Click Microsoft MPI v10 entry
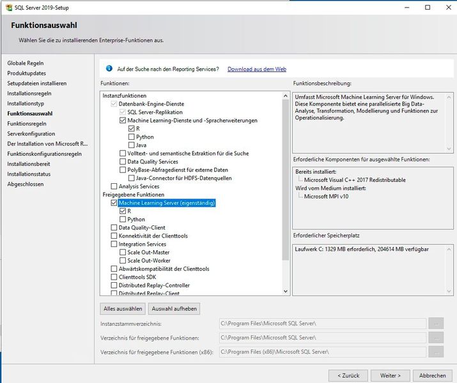Image resolution: width=457 pixels, height=383 pixels. (326, 197)
